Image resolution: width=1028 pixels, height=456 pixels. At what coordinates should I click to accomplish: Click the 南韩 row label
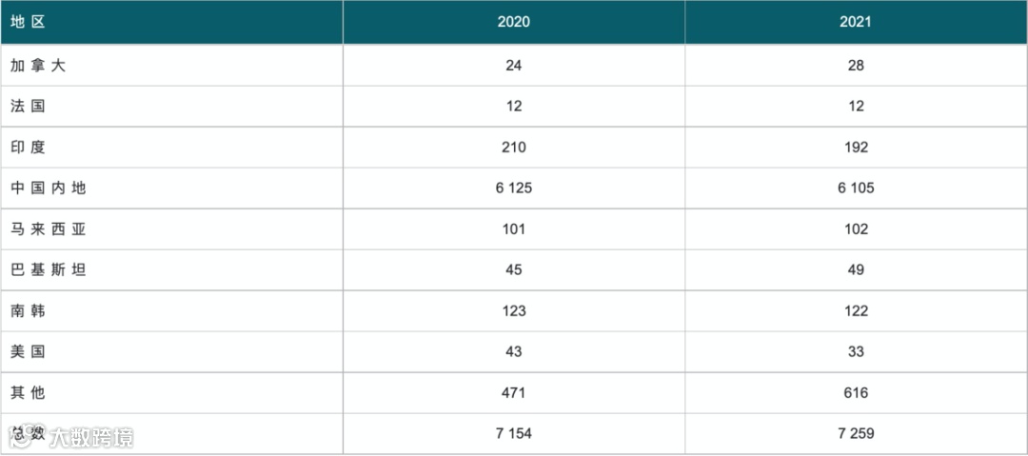click(29, 311)
